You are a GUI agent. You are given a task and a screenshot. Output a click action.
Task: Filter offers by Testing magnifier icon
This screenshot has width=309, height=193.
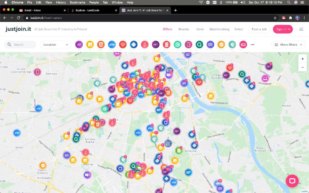(199, 44)
